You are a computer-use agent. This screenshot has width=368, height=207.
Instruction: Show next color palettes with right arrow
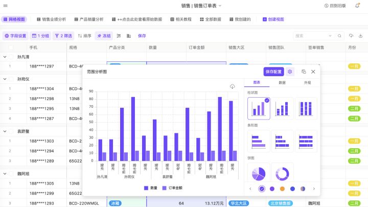pyautogui.click(x=314, y=189)
